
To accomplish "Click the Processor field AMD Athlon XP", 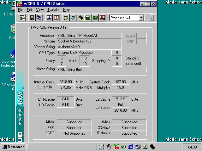I will pos(89,36).
